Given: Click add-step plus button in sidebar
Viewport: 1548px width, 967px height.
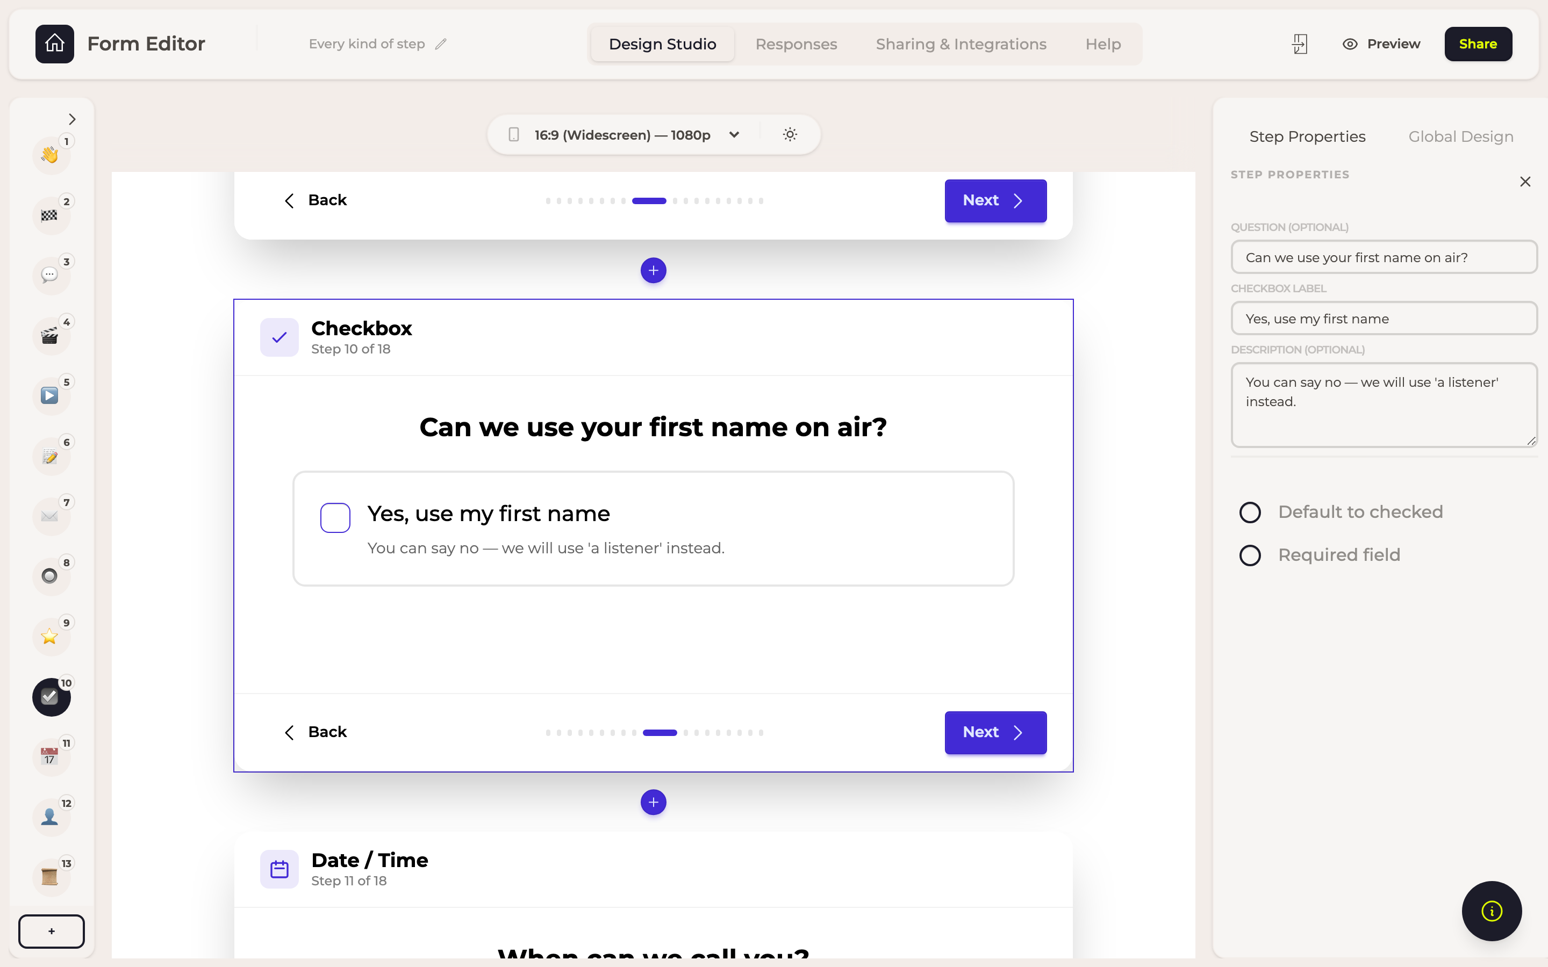Looking at the screenshot, I should click(51, 931).
